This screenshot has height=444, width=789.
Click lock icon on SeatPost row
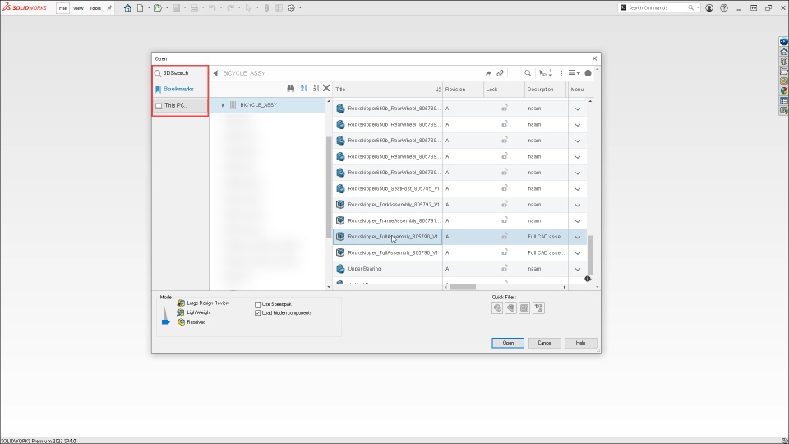[504, 187]
